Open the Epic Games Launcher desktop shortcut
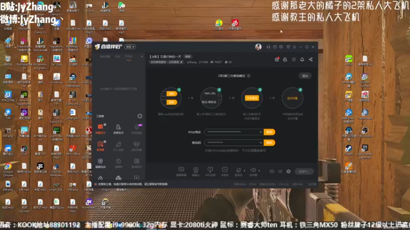This screenshot has height=230, width=410. click(x=365, y=151)
